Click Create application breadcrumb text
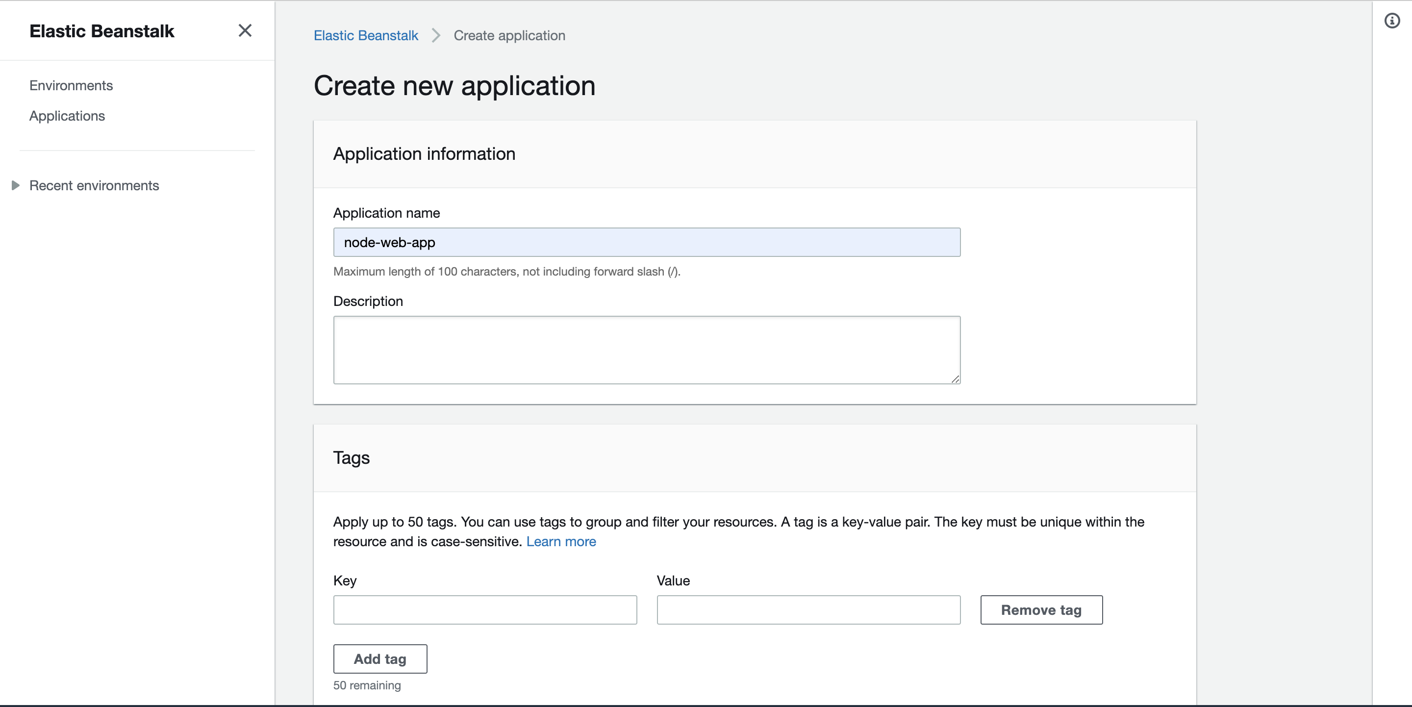This screenshot has height=707, width=1412. pyautogui.click(x=509, y=36)
